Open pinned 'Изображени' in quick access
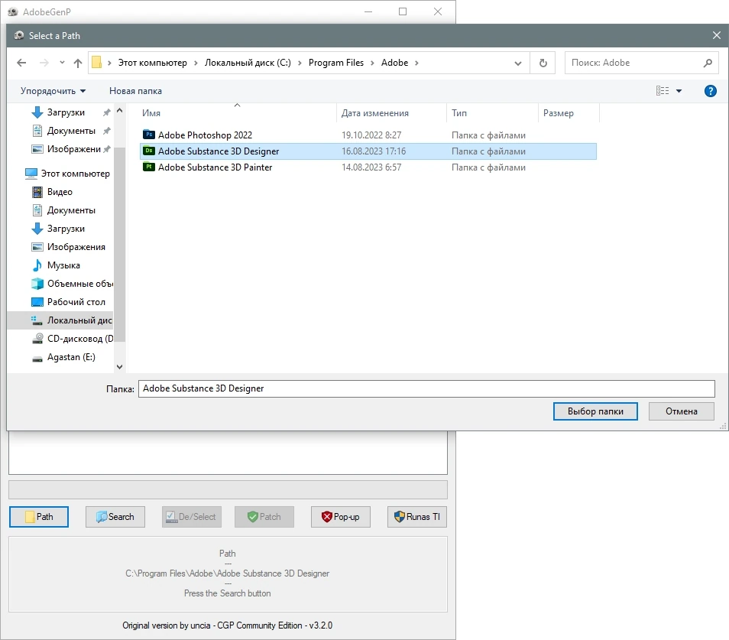Viewport: 729px width, 640px height. coord(74,149)
